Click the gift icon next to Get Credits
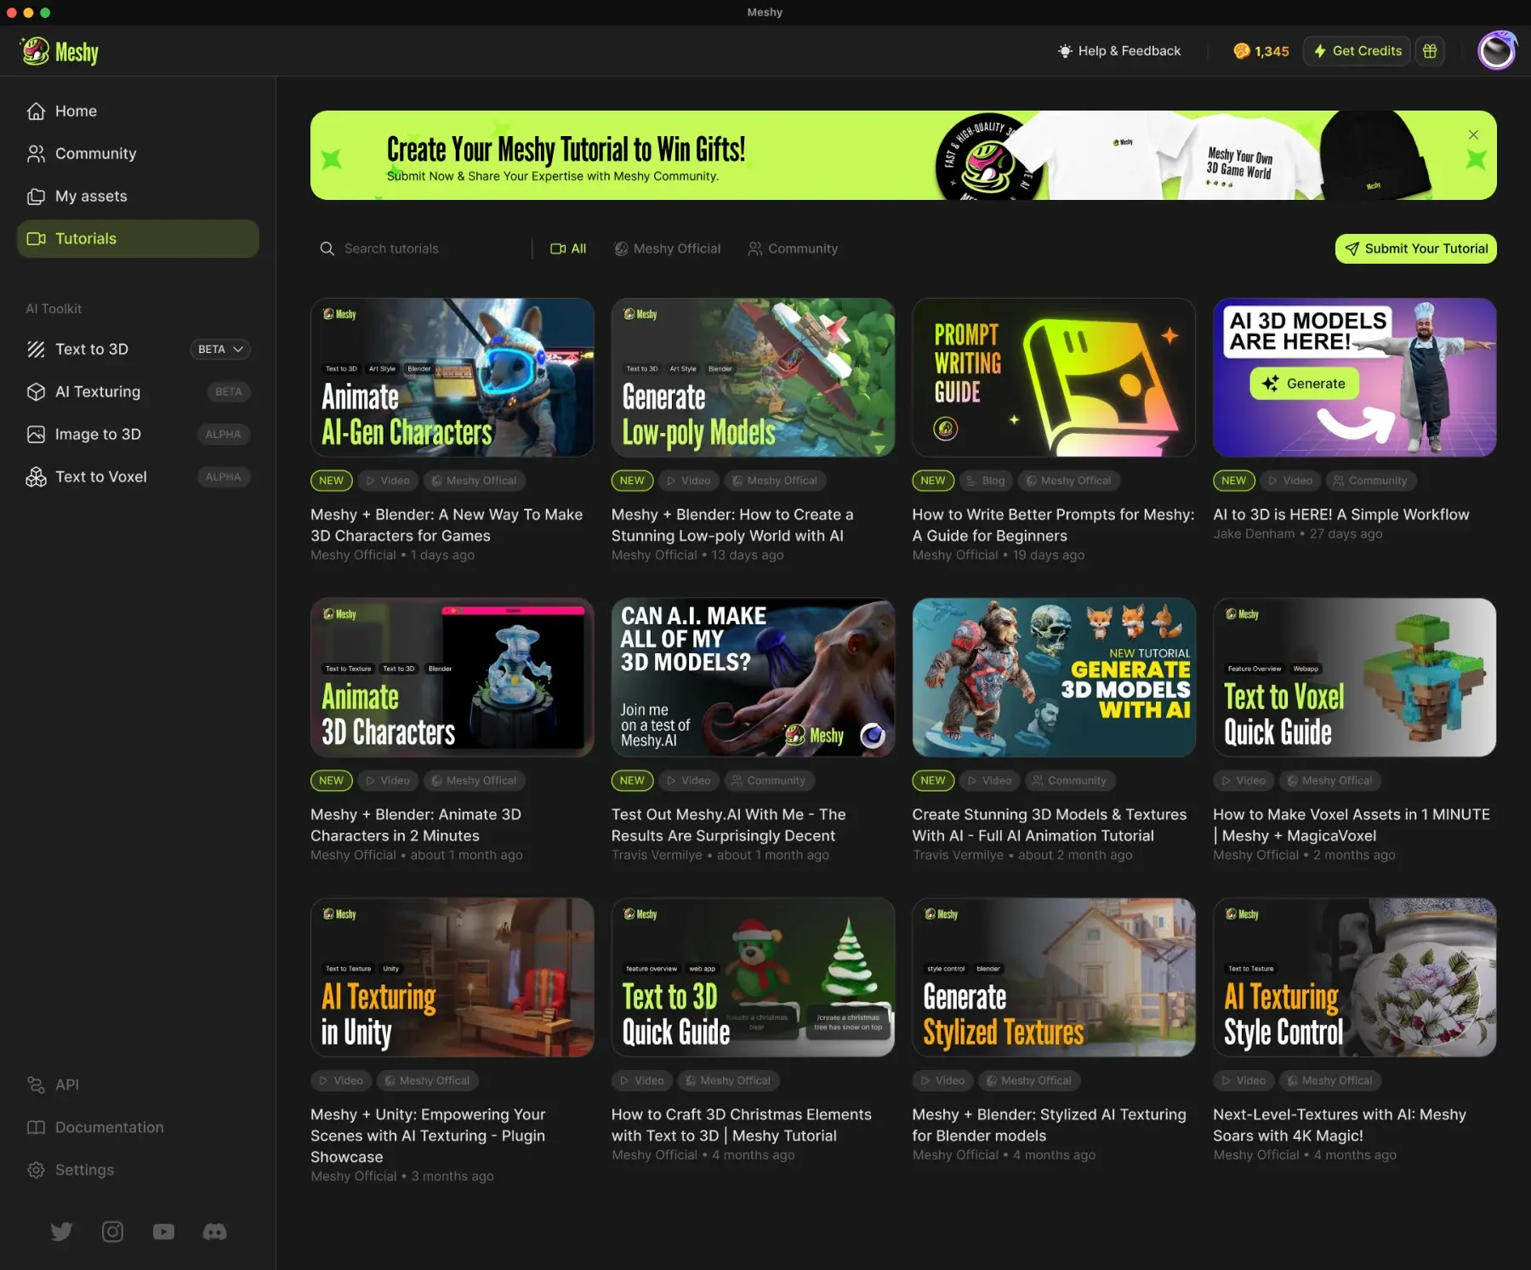Viewport: 1531px width, 1270px height. click(1430, 50)
